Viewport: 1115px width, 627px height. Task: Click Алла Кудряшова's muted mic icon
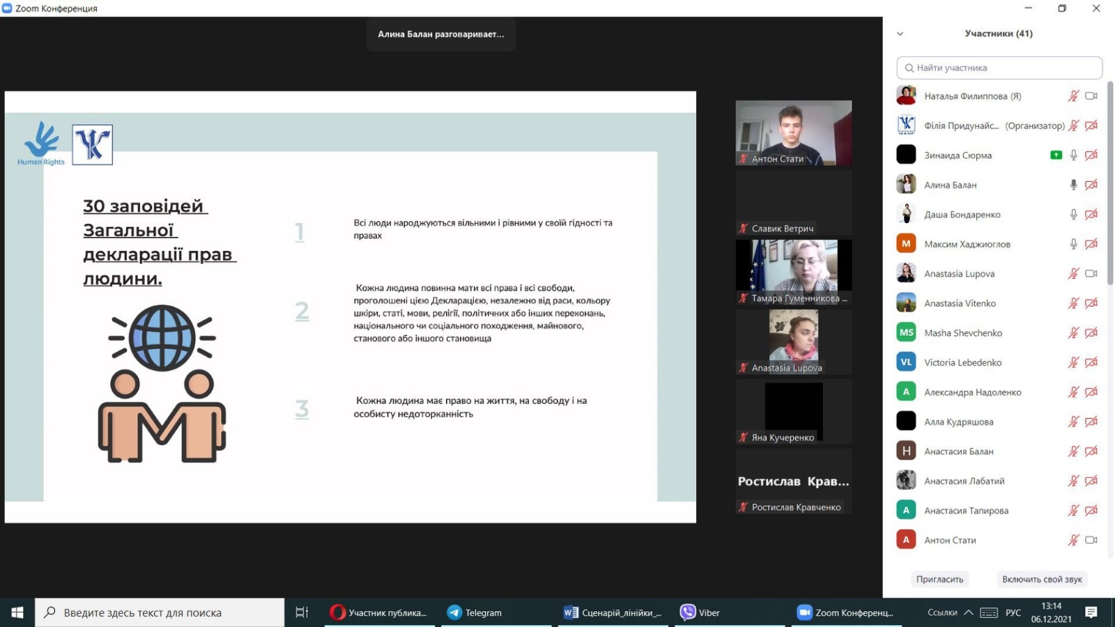1074,421
